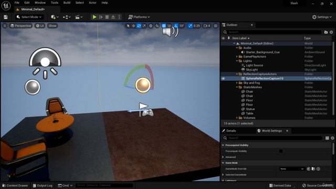
Task: Open the viewport options hamburger menu
Action: (5, 26)
